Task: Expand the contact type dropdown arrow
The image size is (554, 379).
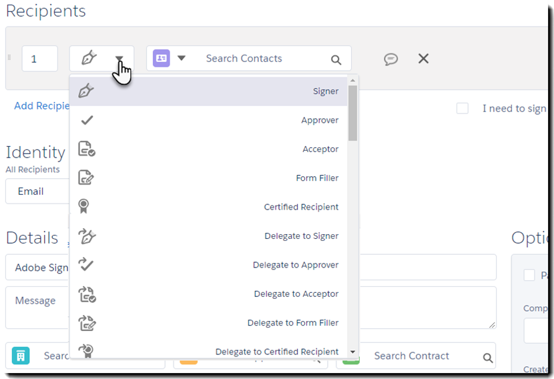Action: [182, 58]
